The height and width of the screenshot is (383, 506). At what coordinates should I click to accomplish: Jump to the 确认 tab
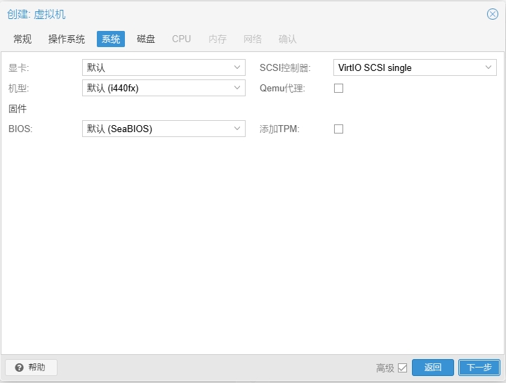click(288, 39)
